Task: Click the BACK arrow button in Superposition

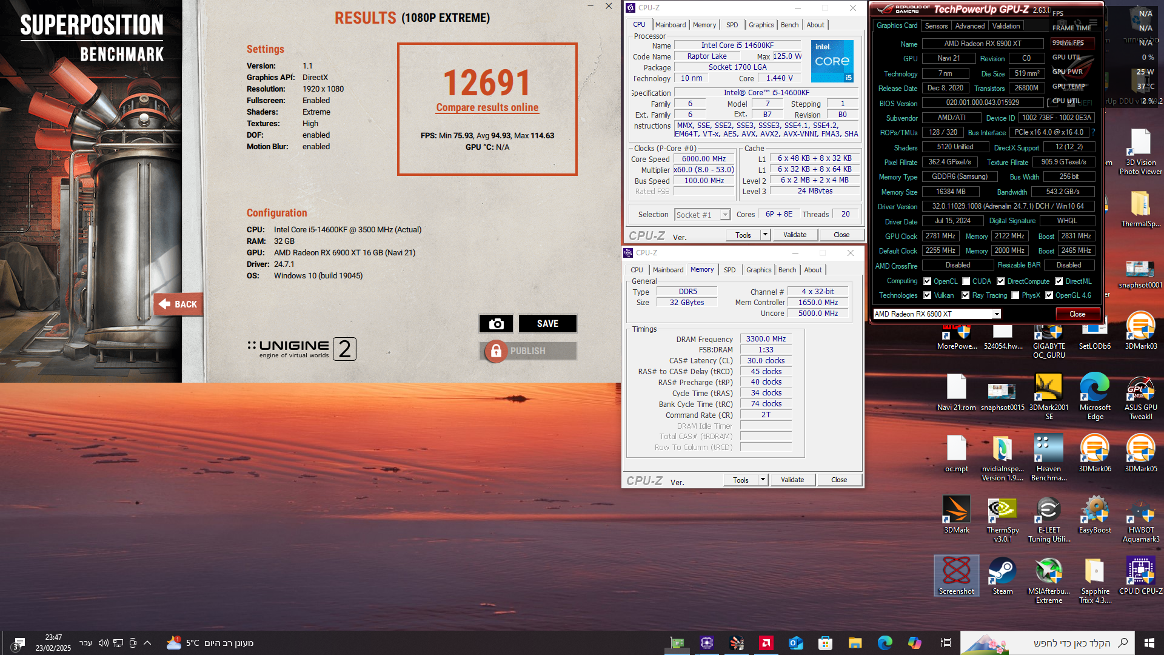Action: point(178,304)
